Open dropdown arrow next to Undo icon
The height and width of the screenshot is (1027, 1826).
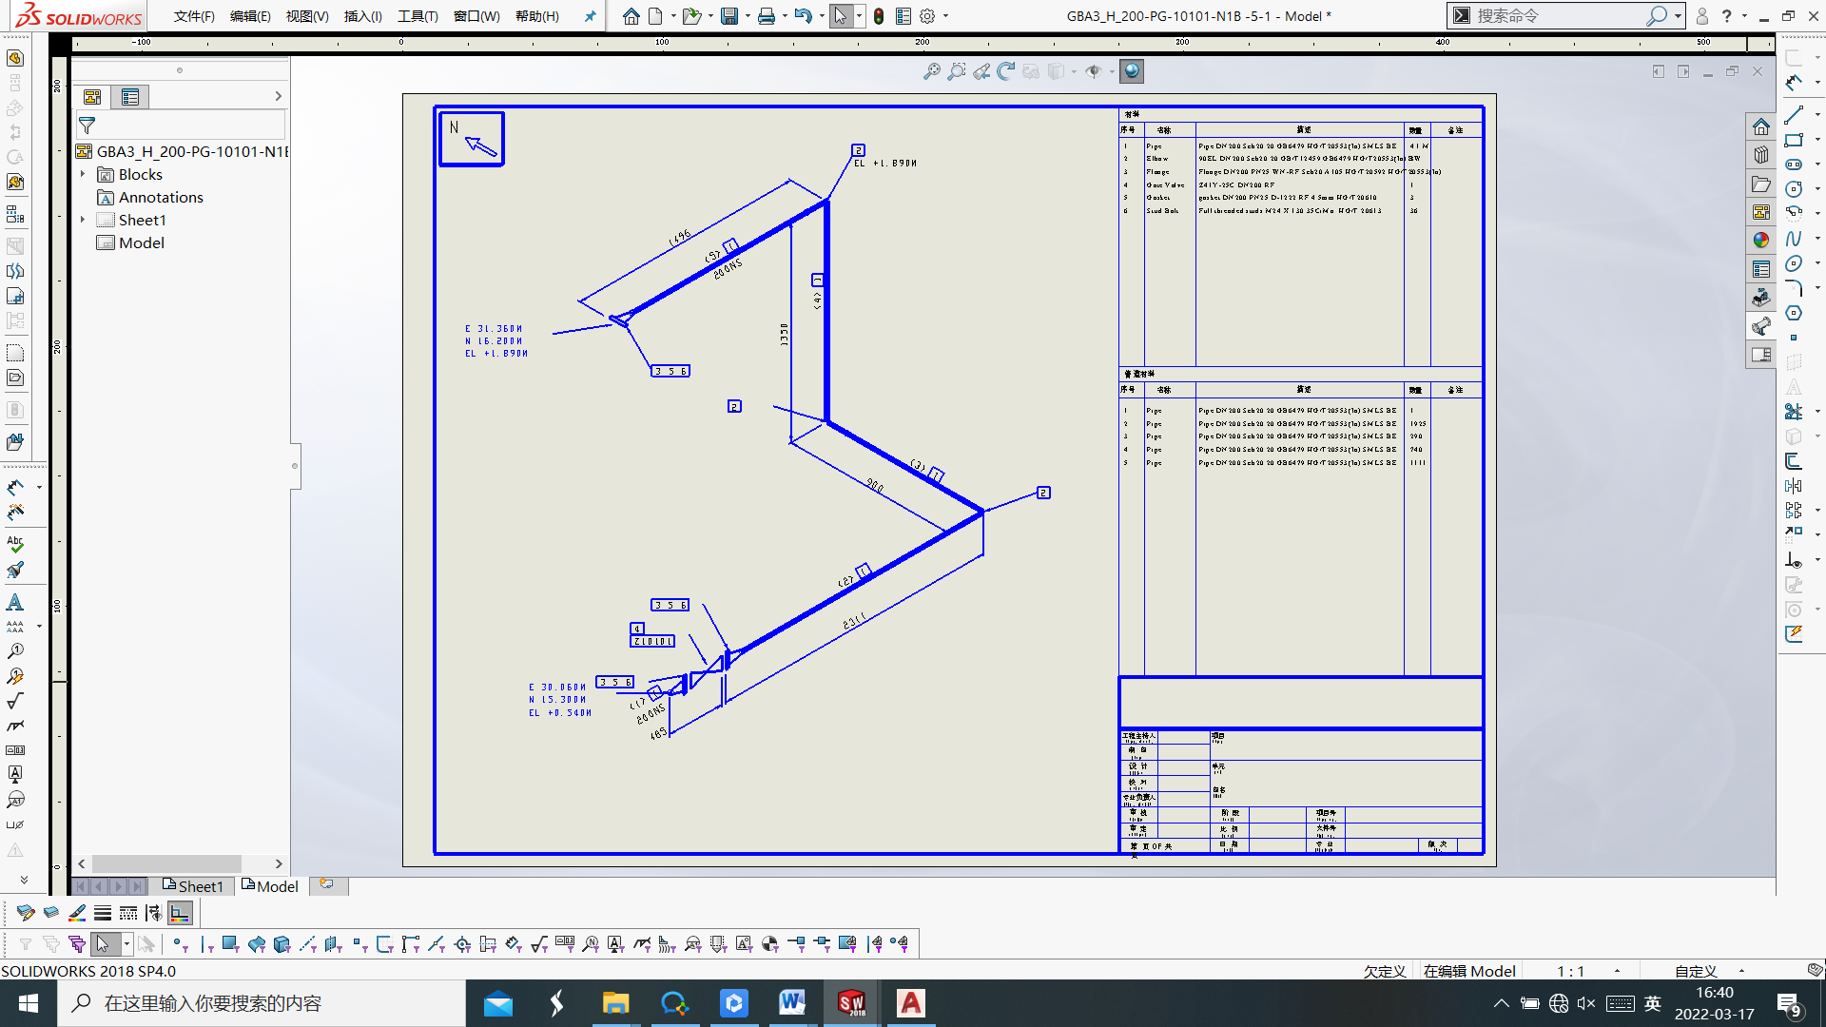click(821, 16)
